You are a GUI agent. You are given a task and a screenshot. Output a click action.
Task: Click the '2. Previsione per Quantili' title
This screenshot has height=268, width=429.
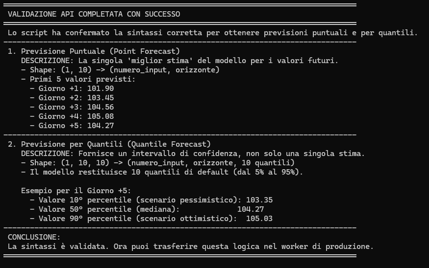click(x=109, y=144)
